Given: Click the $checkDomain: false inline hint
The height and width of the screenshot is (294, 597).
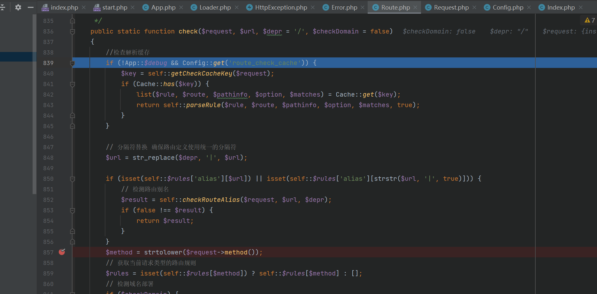Looking at the screenshot, I should click(x=439, y=31).
